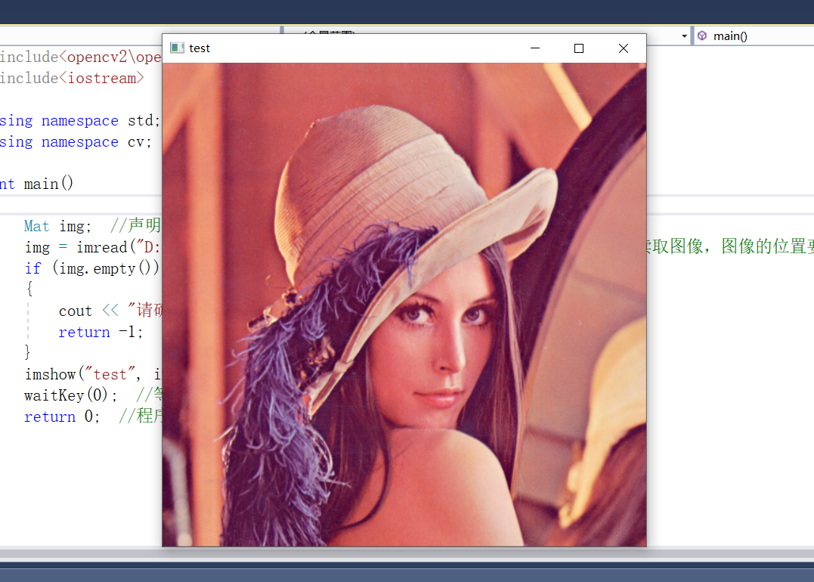
Task: Click the test window title text
Action: 200,48
